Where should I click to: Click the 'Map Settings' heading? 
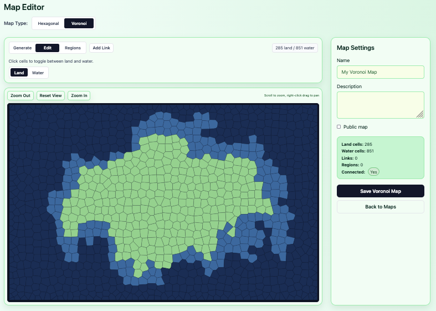355,48
